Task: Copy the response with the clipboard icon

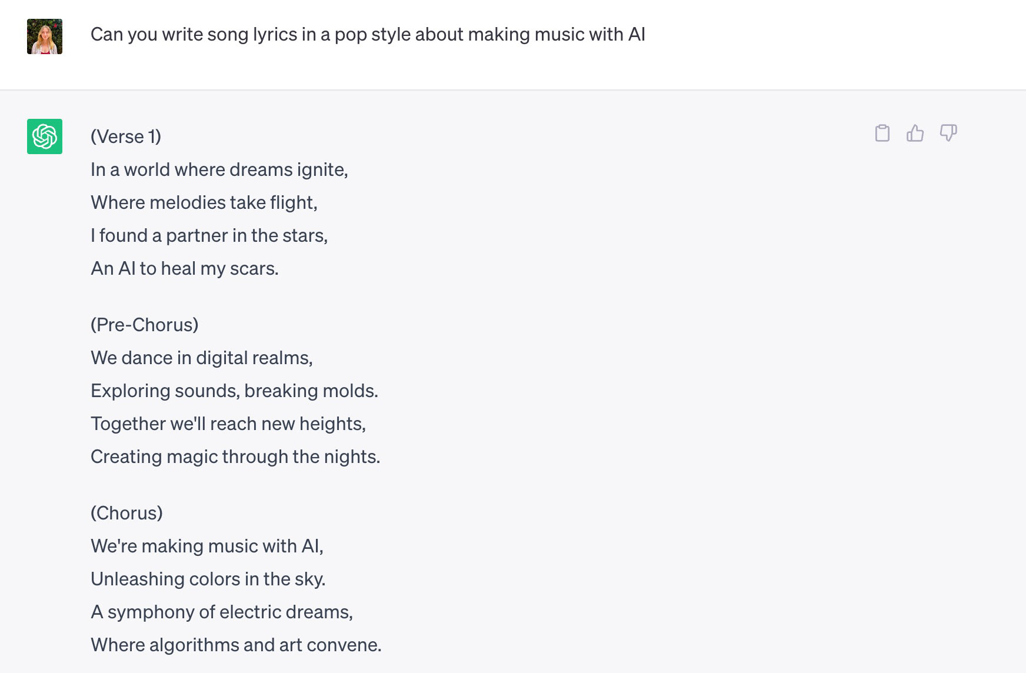Action: click(882, 133)
